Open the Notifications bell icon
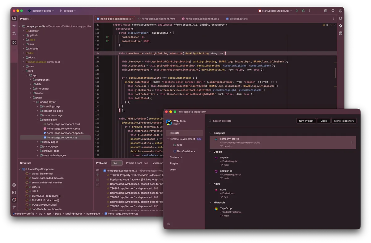The image size is (371, 243). [340, 19]
